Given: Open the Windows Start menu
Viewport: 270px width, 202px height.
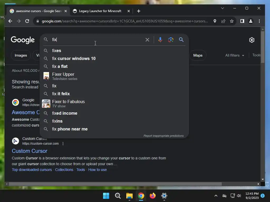Looking at the screenshot, I should 106,196.
